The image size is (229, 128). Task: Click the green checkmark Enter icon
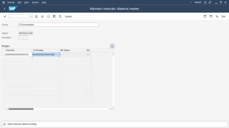click(x=5, y=16)
